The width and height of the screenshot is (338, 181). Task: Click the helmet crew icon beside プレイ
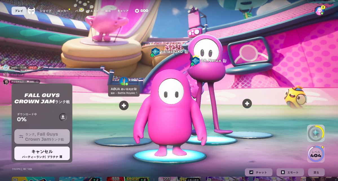tap(32, 11)
